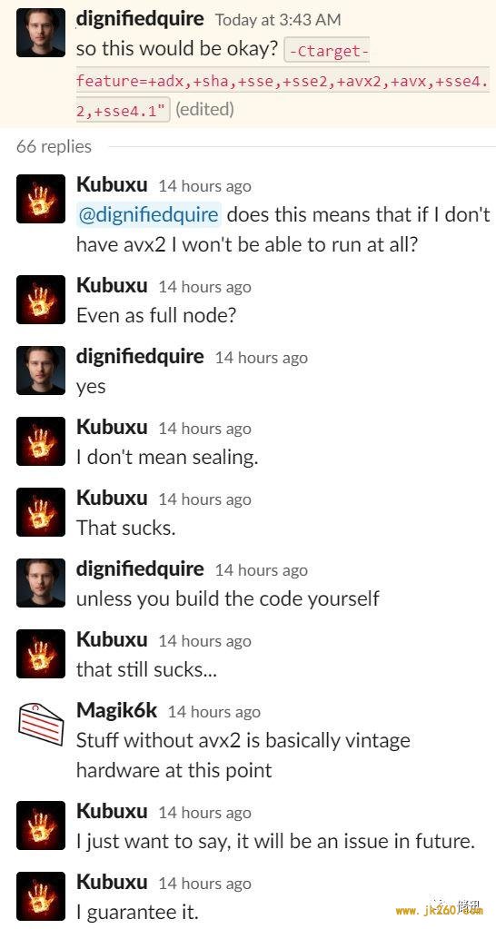Click the "14 hours ago" timestamp on Magik6k's message

(213, 712)
